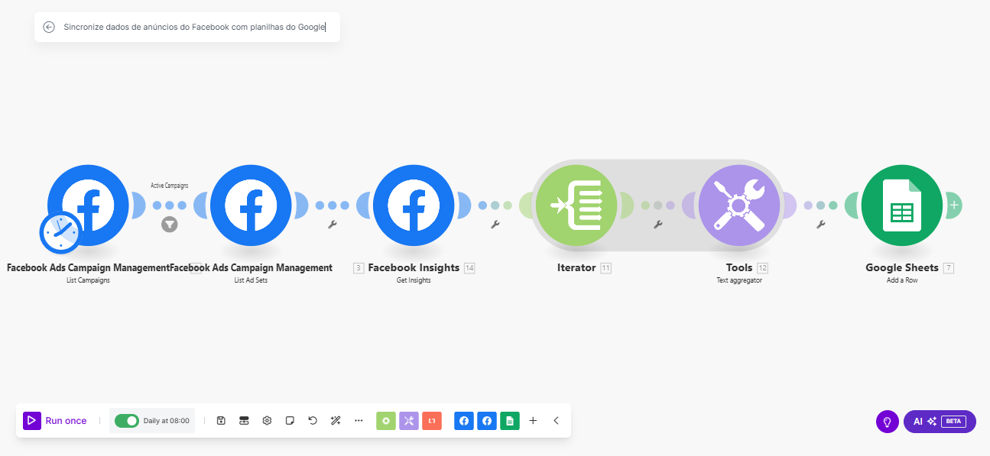Open the lightbulb help icon
Image resolution: width=990 pixels, height=456 pixels.
click(x=888, y=422)
